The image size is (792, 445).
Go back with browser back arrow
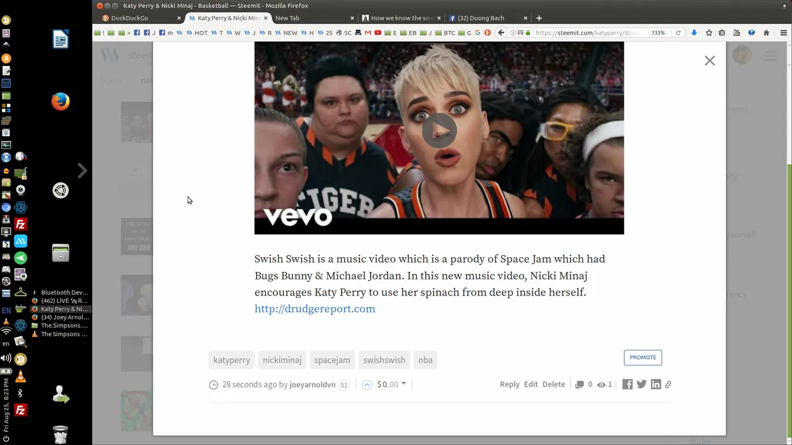pyautogui.click(x=501, y=33)
